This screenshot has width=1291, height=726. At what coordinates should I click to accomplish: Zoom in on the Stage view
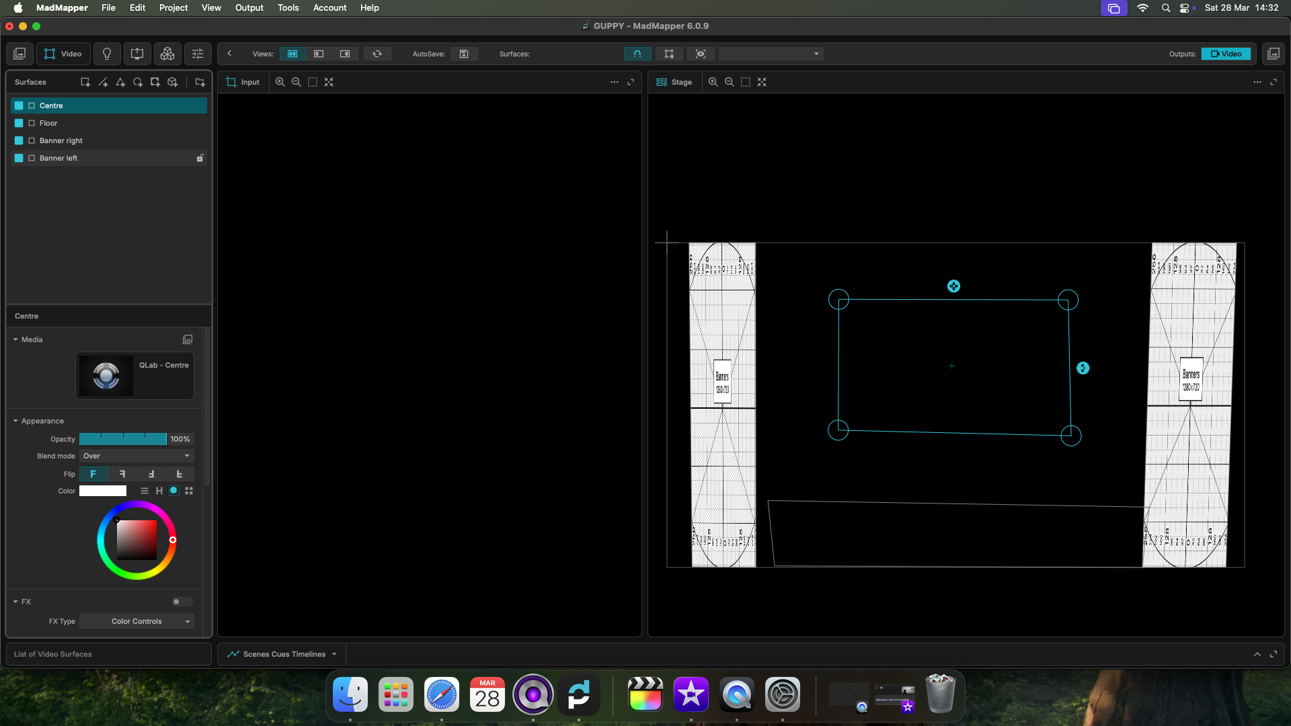pyautogui.click(x=713, y=82)
